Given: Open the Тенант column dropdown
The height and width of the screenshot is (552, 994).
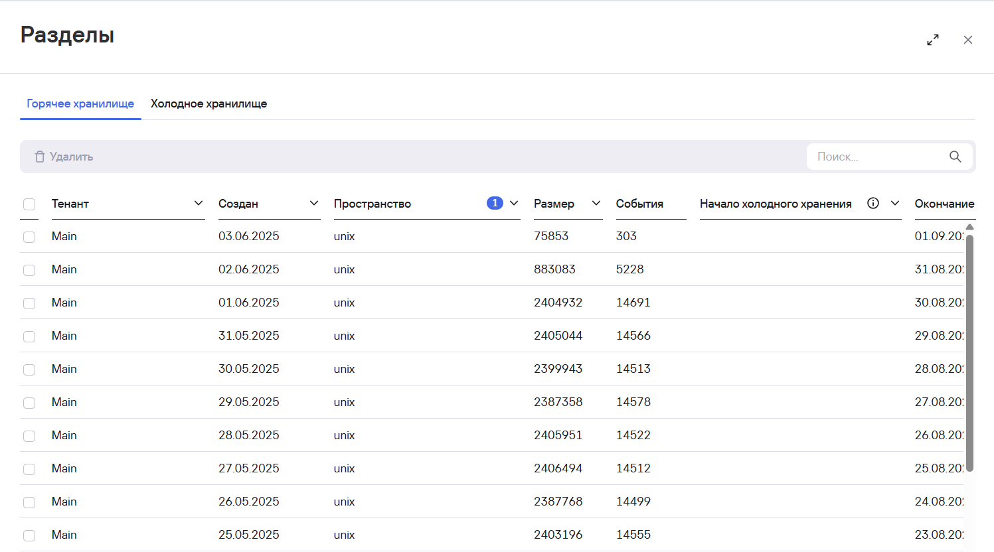Looking at the screenshot, I should [198, 203].
